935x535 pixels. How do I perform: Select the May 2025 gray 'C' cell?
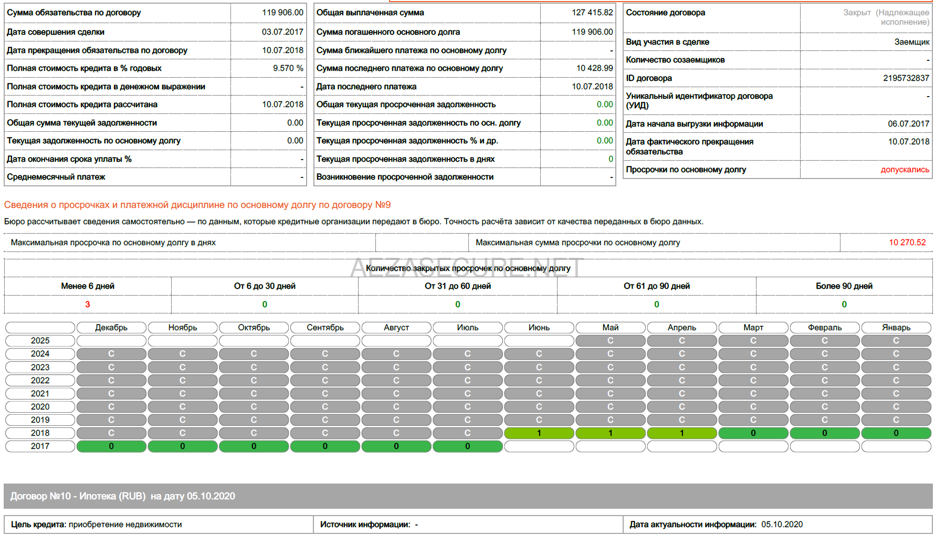[x=611, y=341]
